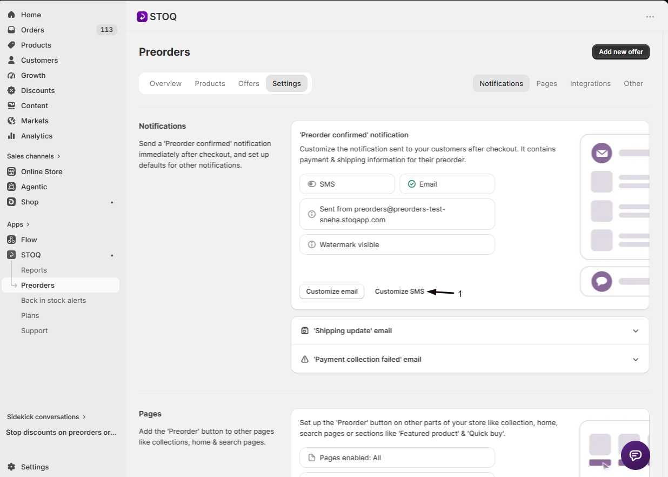Click the Products tag icon
The width and height of the screenshot is (668, 477).
(11, 45)
